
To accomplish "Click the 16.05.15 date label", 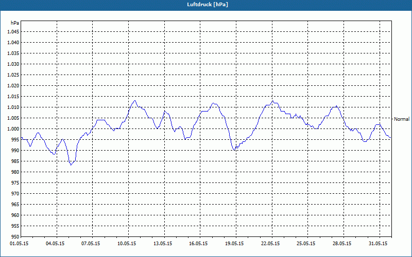I will (199, 244).
